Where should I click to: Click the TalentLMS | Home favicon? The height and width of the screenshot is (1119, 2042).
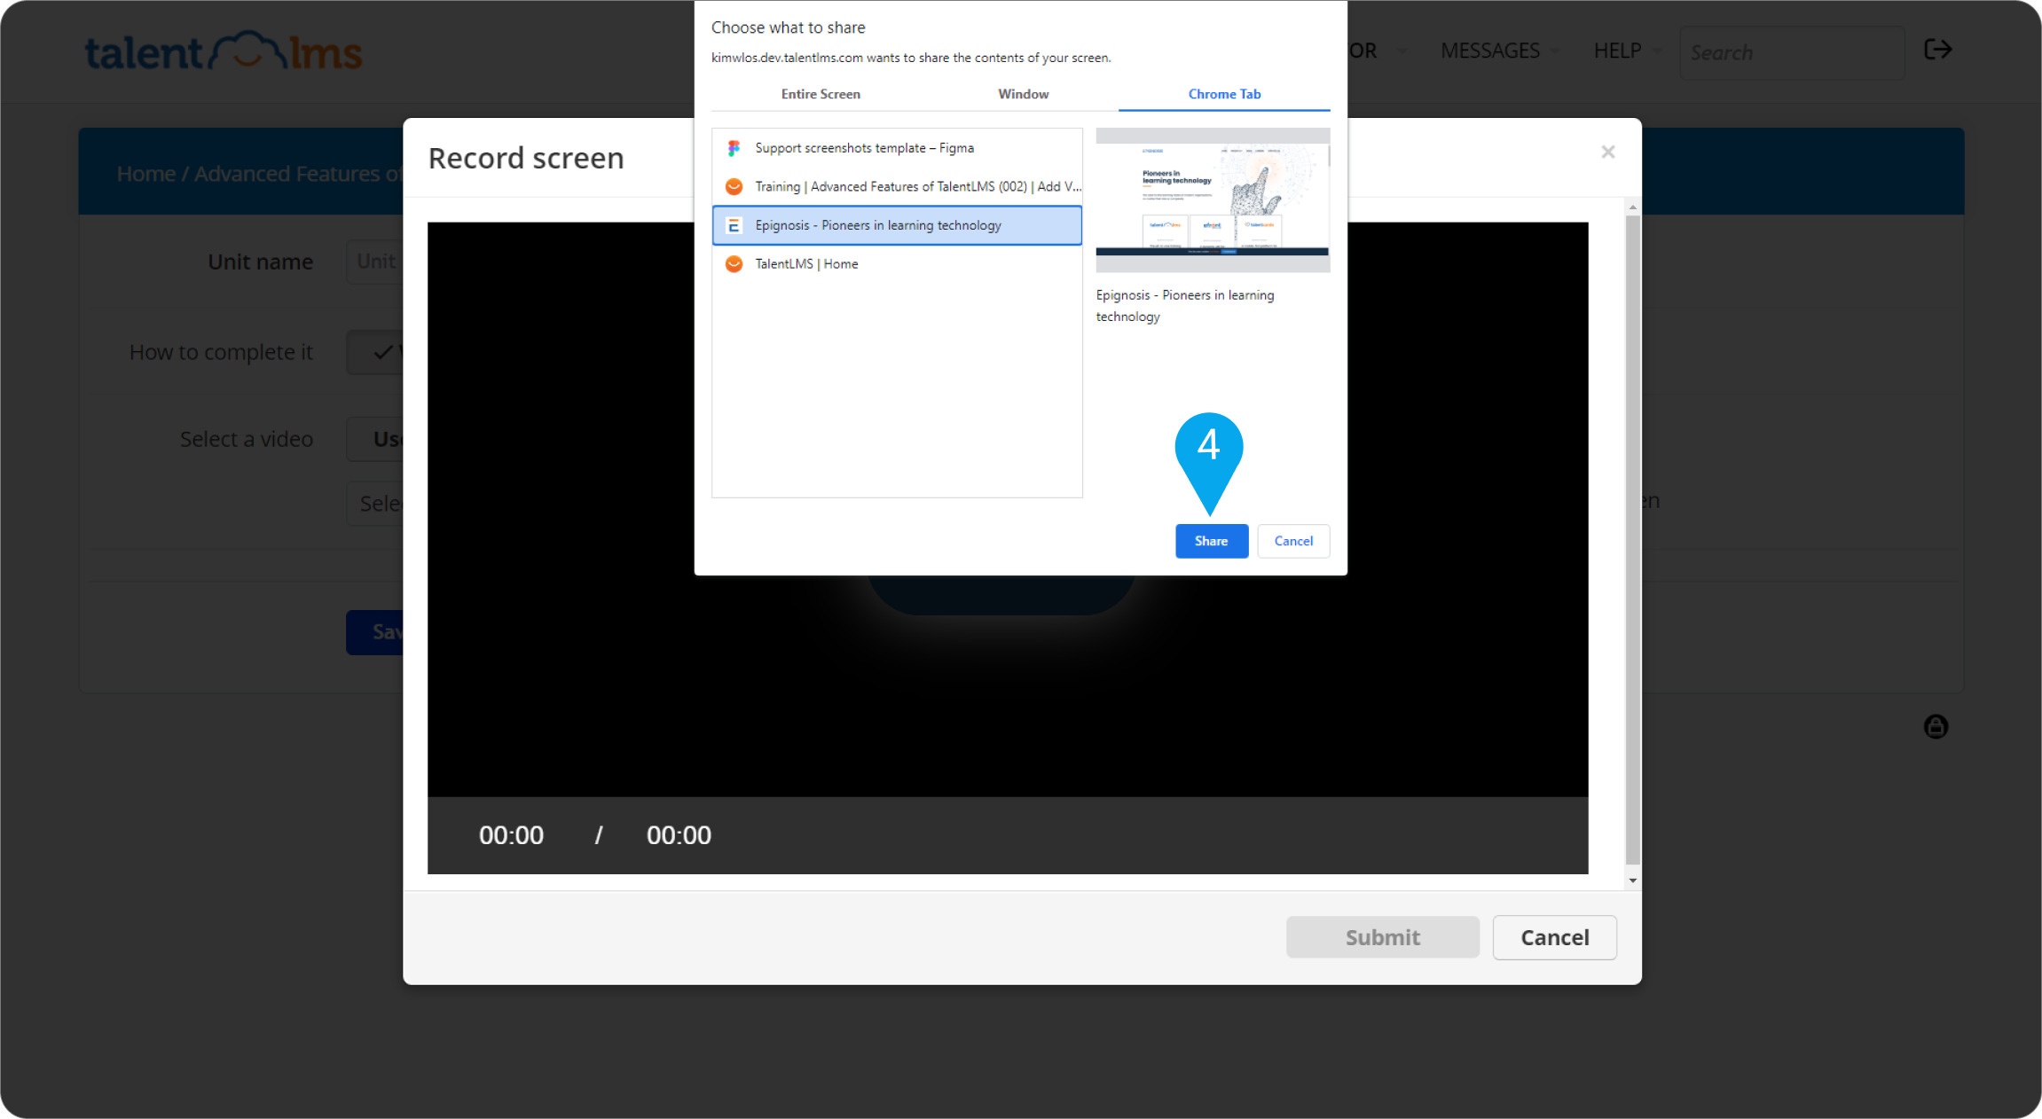[734, 263]
